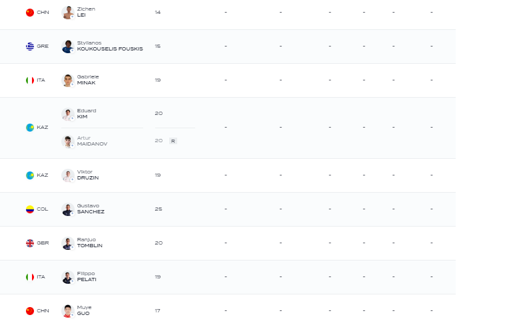This screenshot has width=509, height=325.
Task: Click the Greece flag icon
Action: 30,47
